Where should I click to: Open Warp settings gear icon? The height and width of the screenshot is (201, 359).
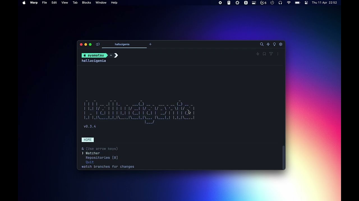click(x=280, y=44)
